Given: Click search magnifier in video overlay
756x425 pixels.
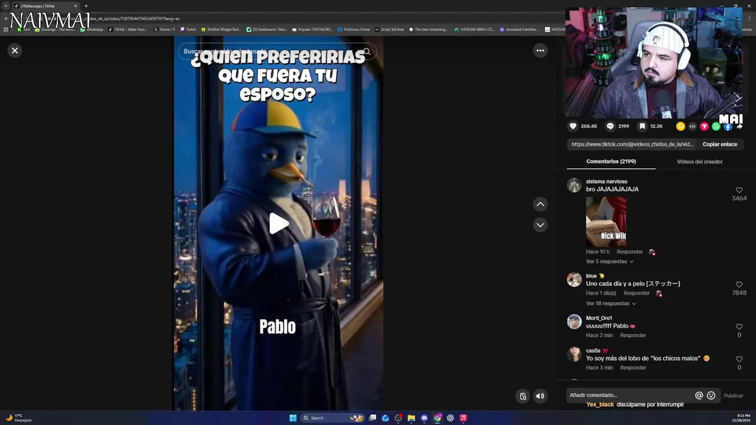Looking at the screenshot, I should click(x=367, y=51).
